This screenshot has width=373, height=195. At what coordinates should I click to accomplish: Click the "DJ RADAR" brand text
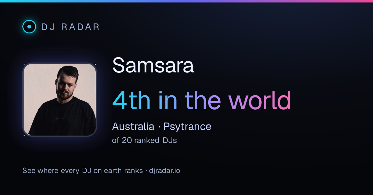click(71, 27)
